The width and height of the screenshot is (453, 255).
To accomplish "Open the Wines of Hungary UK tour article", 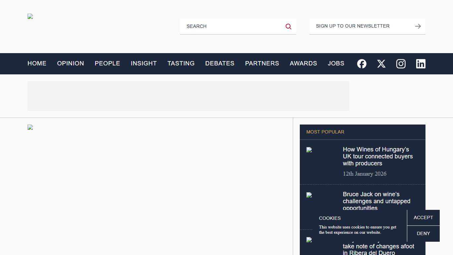I will point(377,156).
